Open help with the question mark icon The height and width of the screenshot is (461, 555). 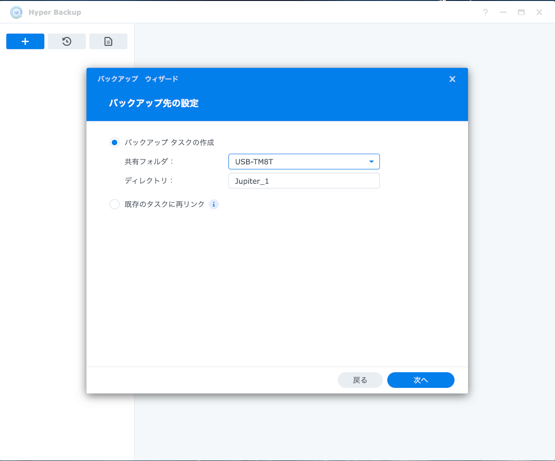point(485,12)
